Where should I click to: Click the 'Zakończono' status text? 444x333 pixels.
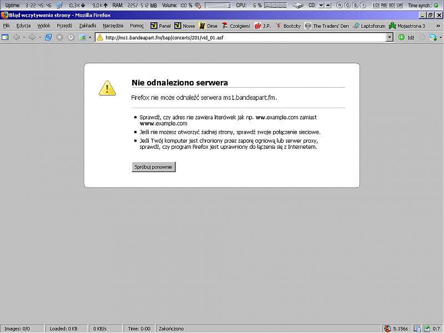tap(171, 329)
